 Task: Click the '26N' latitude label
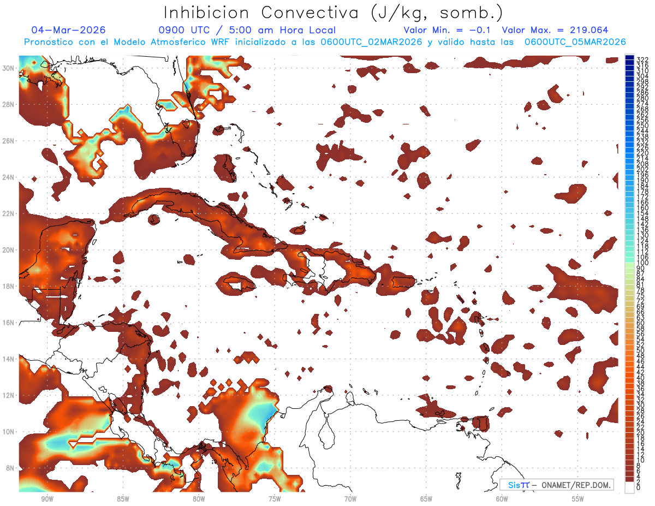9,141
